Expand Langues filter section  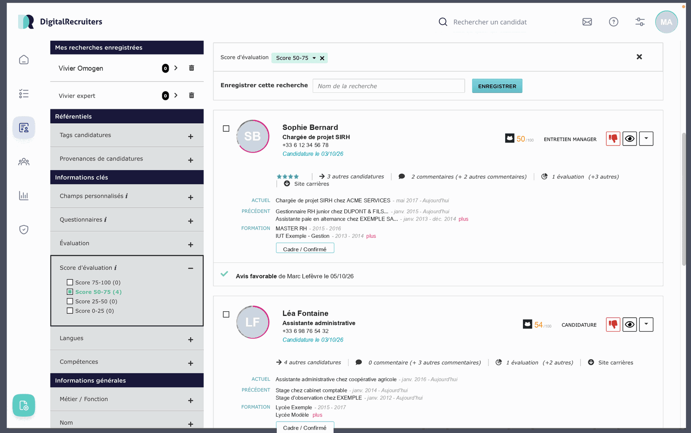pos(190,340)
